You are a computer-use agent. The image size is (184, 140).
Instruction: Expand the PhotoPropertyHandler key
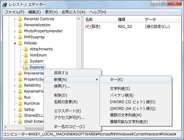[15, 31]
